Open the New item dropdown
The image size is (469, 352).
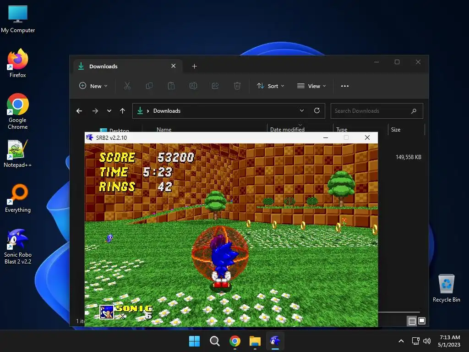[93, 86]
